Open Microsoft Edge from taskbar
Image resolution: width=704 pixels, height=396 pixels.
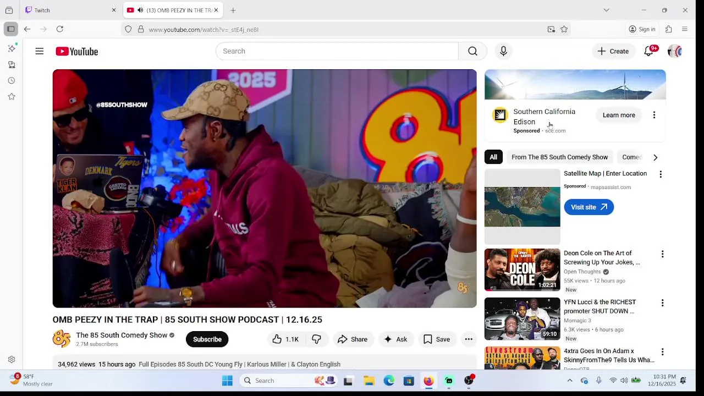(389, 381)
